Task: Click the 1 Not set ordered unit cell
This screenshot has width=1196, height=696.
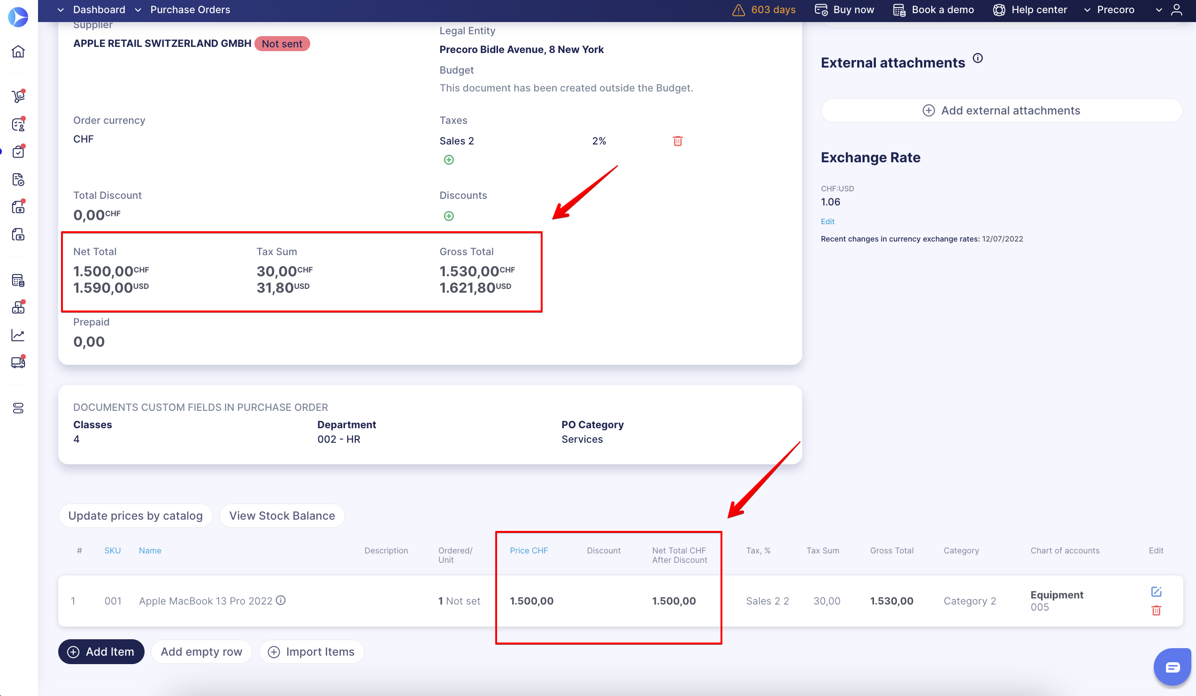Action: tap(459, 601)
